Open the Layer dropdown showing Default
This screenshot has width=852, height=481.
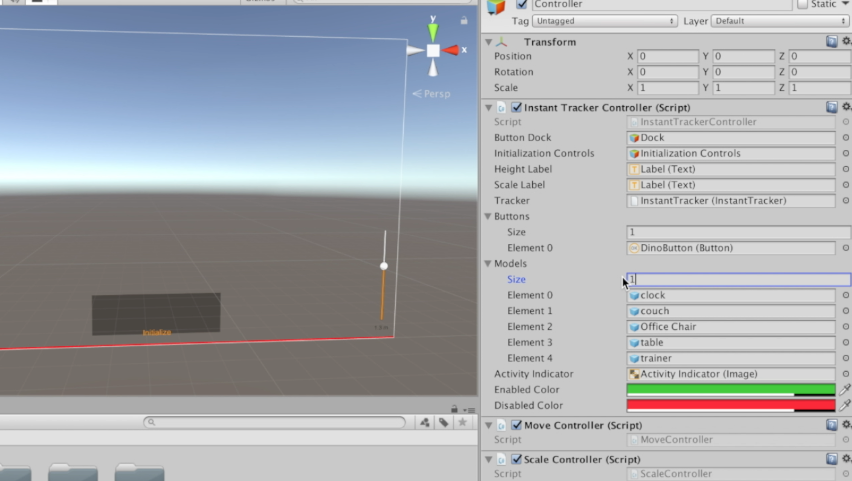pyautogui.click(x=780, y=21)
